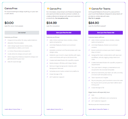
Task: Click the checkmark next to 5GB of cloud storage
Action: [5, 62]
